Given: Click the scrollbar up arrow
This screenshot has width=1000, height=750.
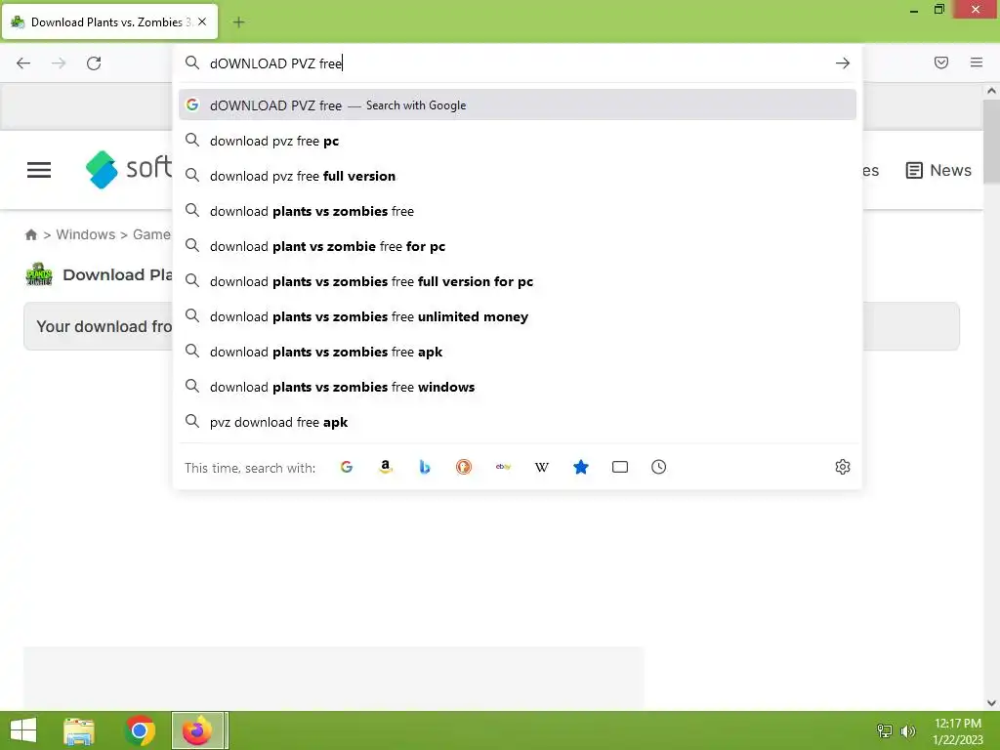Looking at the screenshot, I should pyautogui.click(x=992, y=91).
